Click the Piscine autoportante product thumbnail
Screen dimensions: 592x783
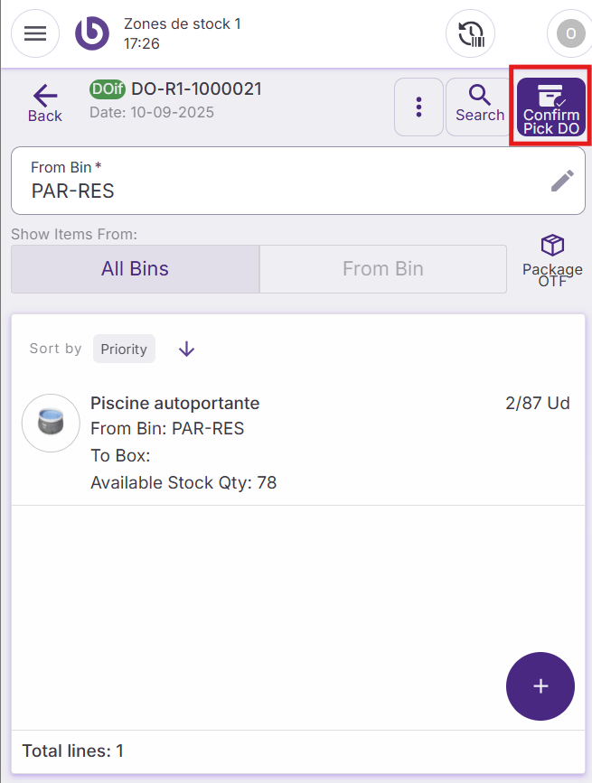51,423
